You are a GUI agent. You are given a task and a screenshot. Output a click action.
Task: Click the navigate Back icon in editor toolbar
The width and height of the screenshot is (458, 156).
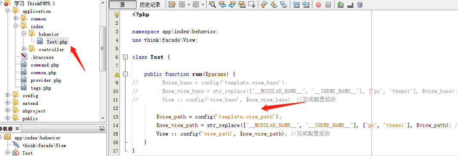pos(182,4)
